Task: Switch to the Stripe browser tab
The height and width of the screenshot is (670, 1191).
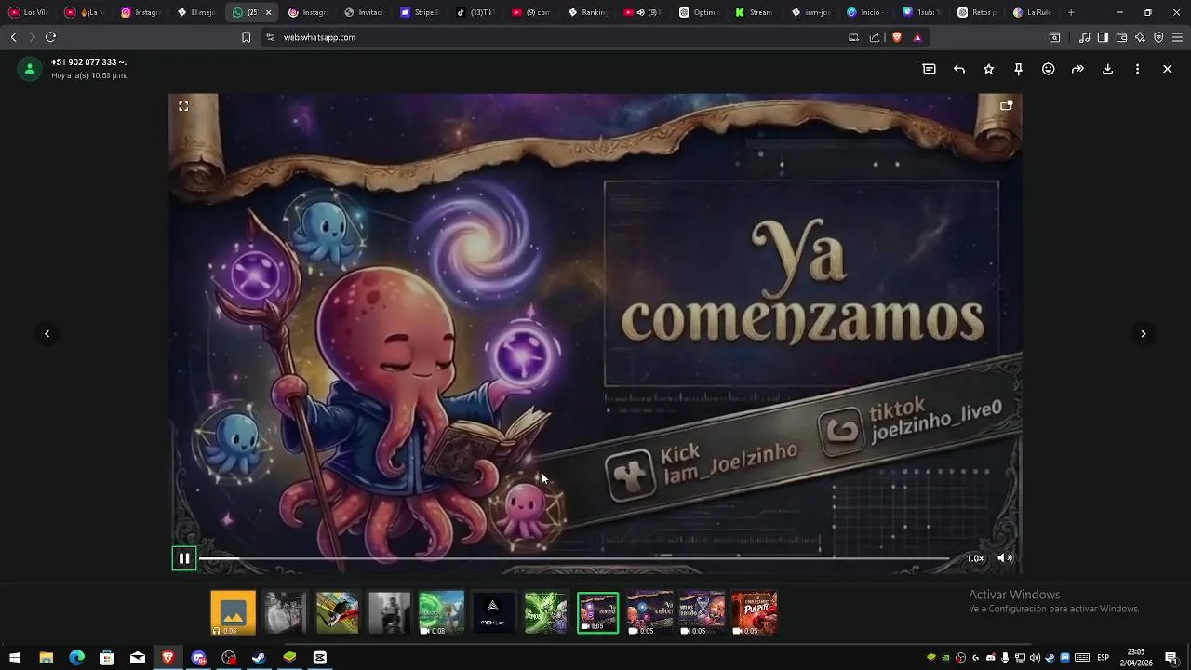Action: (420, 12)
